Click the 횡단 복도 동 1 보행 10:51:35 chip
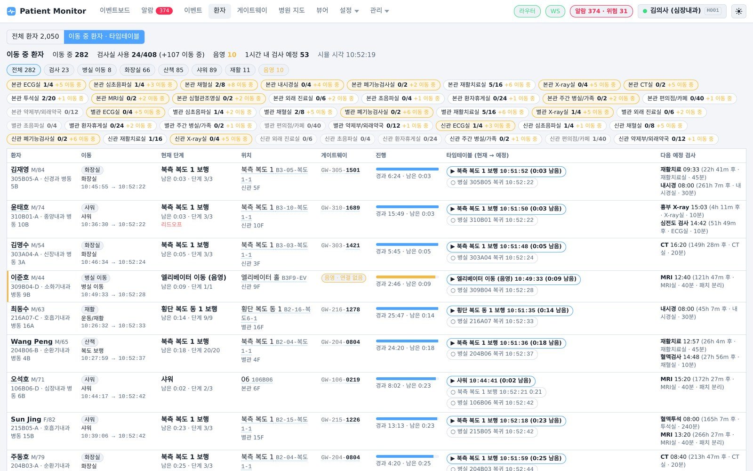The width and height of the screenshot is (753, 471). [510, 310]
